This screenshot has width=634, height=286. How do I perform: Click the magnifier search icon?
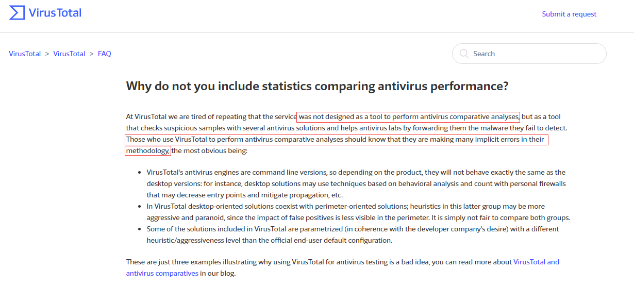pos(464,54)
